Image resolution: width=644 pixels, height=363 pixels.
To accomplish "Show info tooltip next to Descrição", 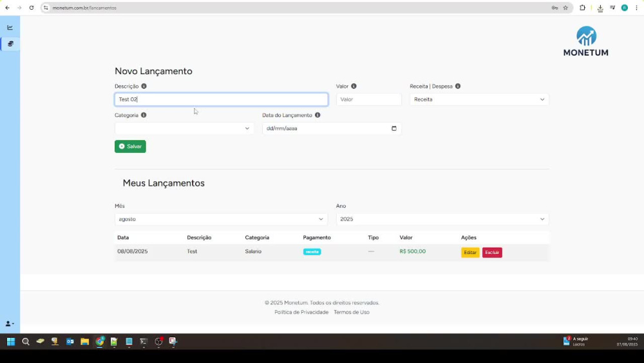I will click(x=144, y=86).
